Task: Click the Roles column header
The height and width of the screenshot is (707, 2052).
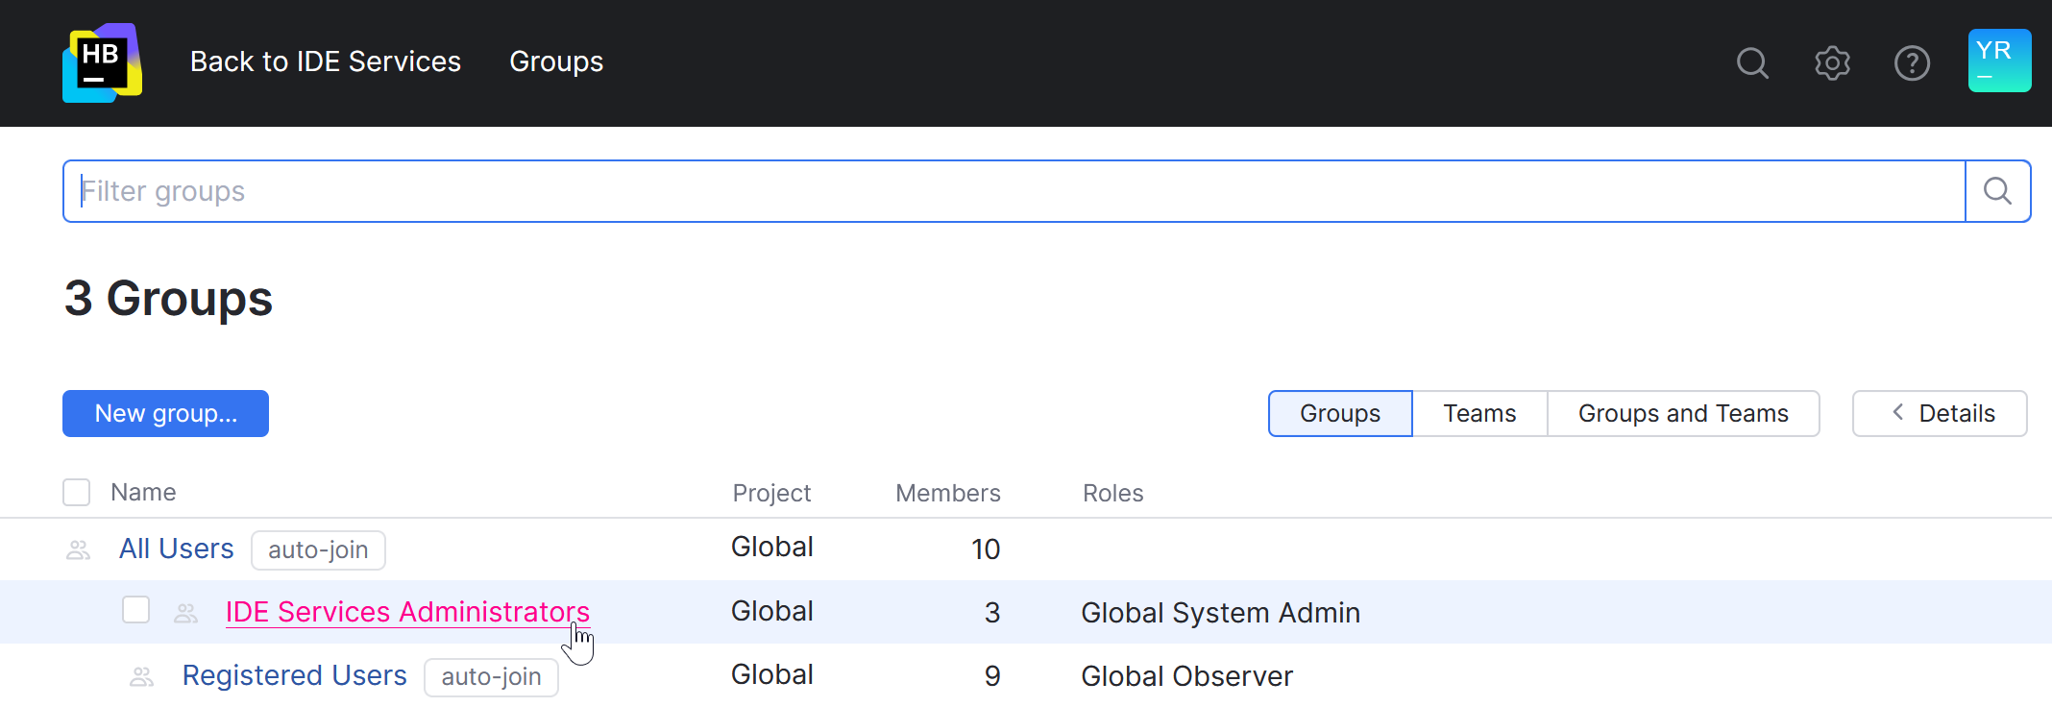Action: 1112,493
